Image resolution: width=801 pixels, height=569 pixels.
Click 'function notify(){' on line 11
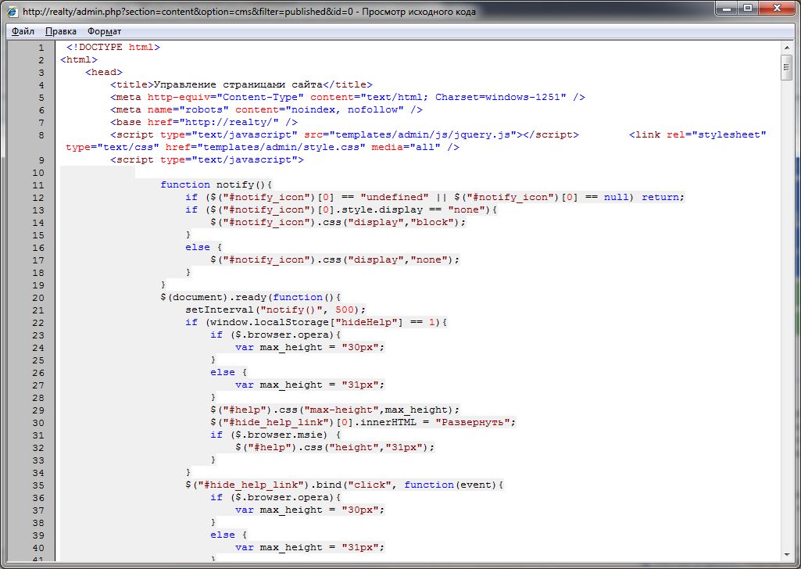tap(216, 184)
